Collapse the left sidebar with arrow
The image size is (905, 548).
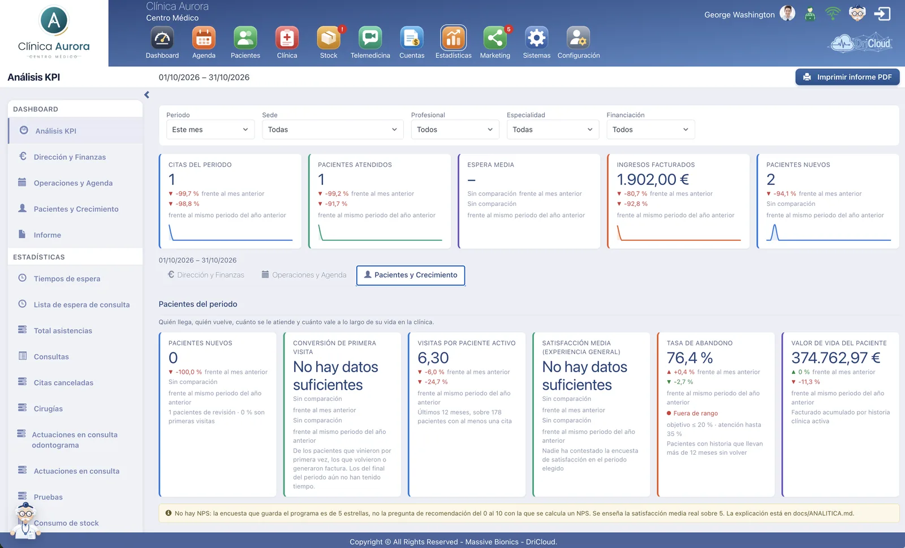pyautogui.click(x=146, y=95)
